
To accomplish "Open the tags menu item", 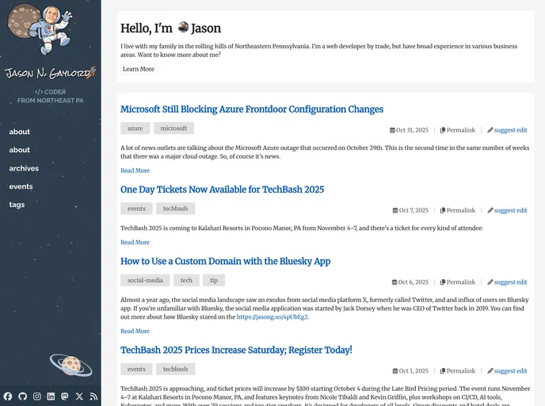I will coord(17,205).
